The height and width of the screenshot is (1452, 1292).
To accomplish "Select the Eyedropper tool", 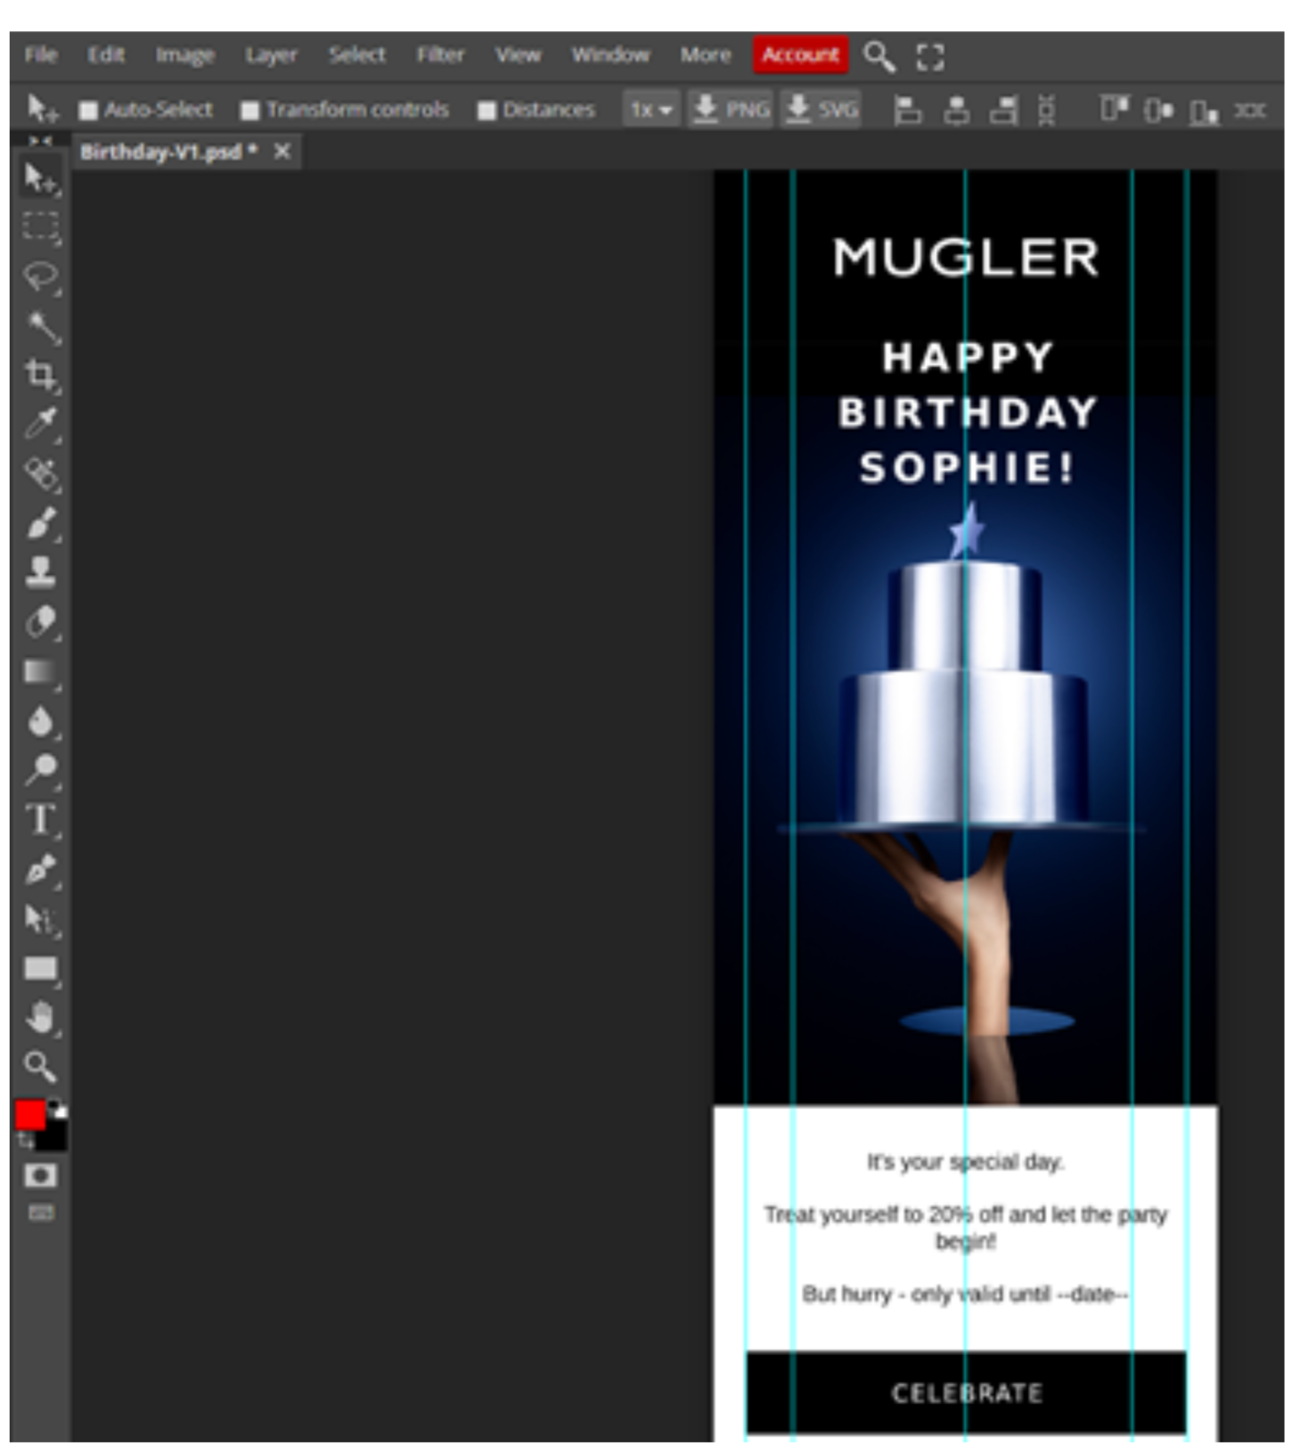I will tap(40, 423).
